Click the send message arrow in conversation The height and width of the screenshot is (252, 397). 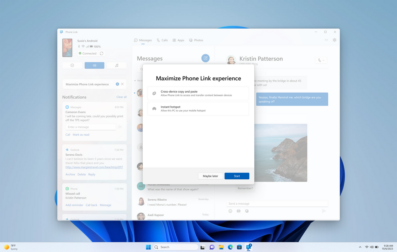[x=324, y=211]
